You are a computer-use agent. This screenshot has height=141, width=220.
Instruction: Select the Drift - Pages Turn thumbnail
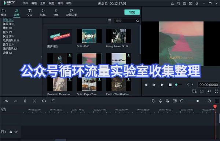click(89, 84)
